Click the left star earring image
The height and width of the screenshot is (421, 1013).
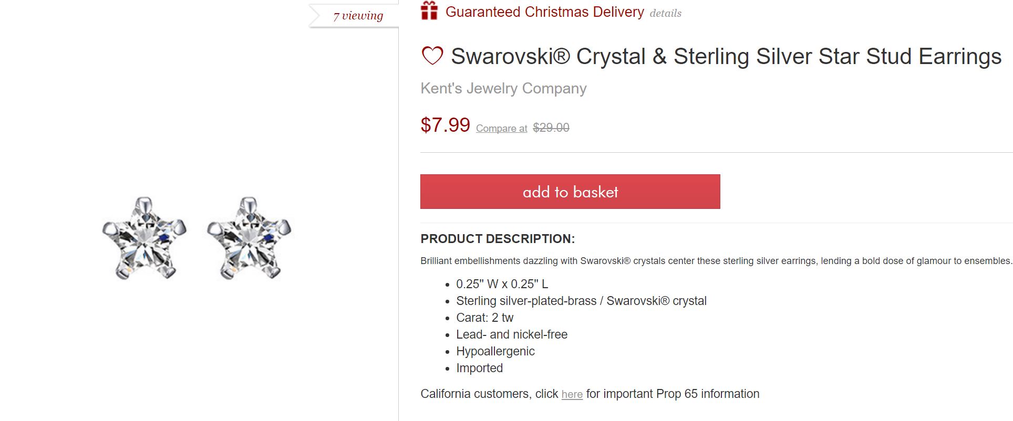coord(144,238)
